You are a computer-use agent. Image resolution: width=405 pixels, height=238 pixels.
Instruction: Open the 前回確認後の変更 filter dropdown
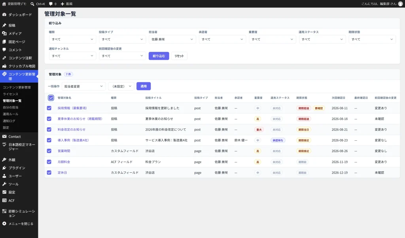click(122, 56)
